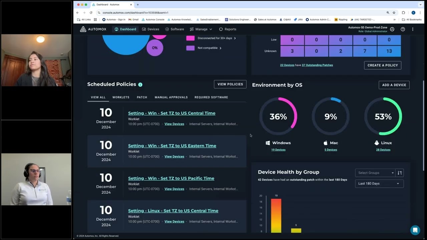Image resolution: width=427 pixels, height=240 pixels.
Task: Click the sort order icon beside Select Groups
Action: pos(400,173)
